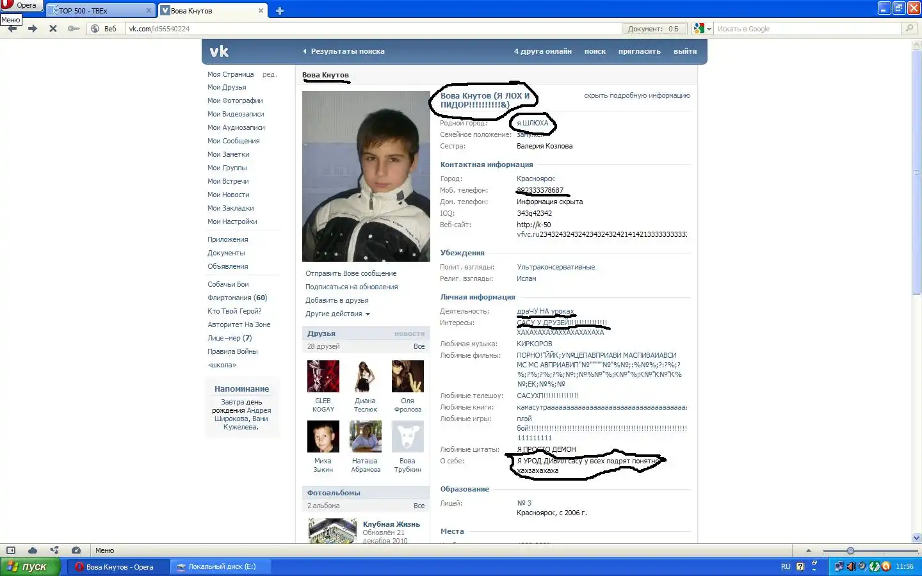The height and width of the screenshot is (576, 922).
Task: Click the browser forward arrow button
Action: pos(33,29)
